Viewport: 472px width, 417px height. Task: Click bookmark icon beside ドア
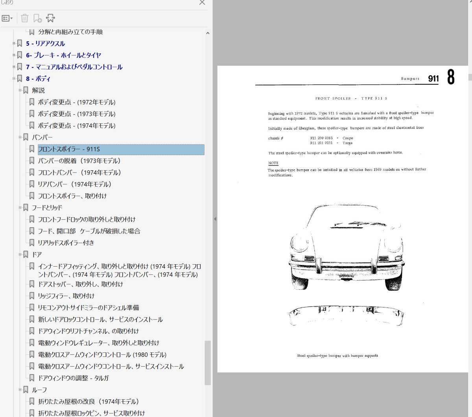(26, 254)
